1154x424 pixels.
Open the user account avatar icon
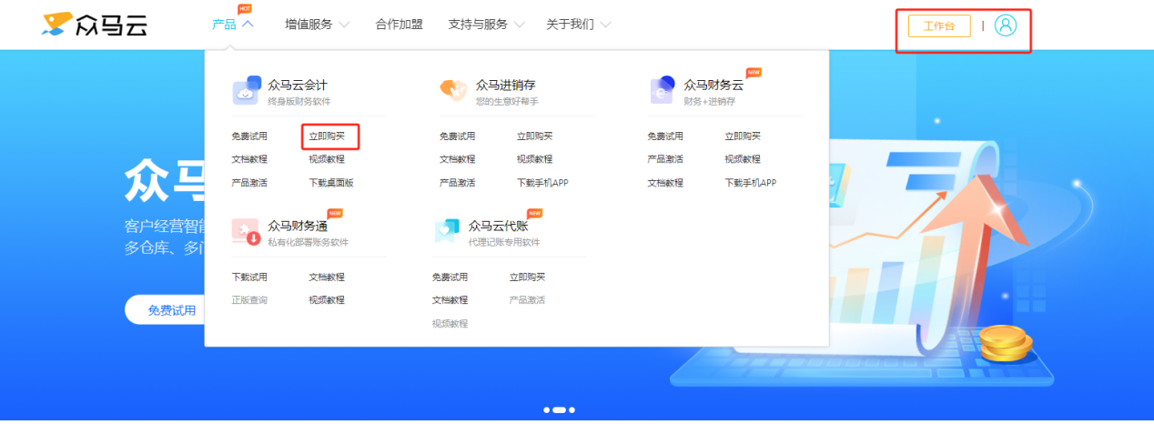[1006, 25]
